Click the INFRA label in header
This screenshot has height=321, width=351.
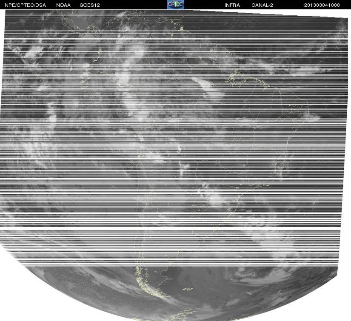click(232, 5)
